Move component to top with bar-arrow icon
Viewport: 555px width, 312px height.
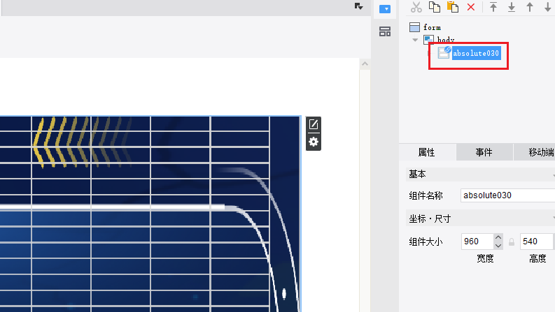493,7
